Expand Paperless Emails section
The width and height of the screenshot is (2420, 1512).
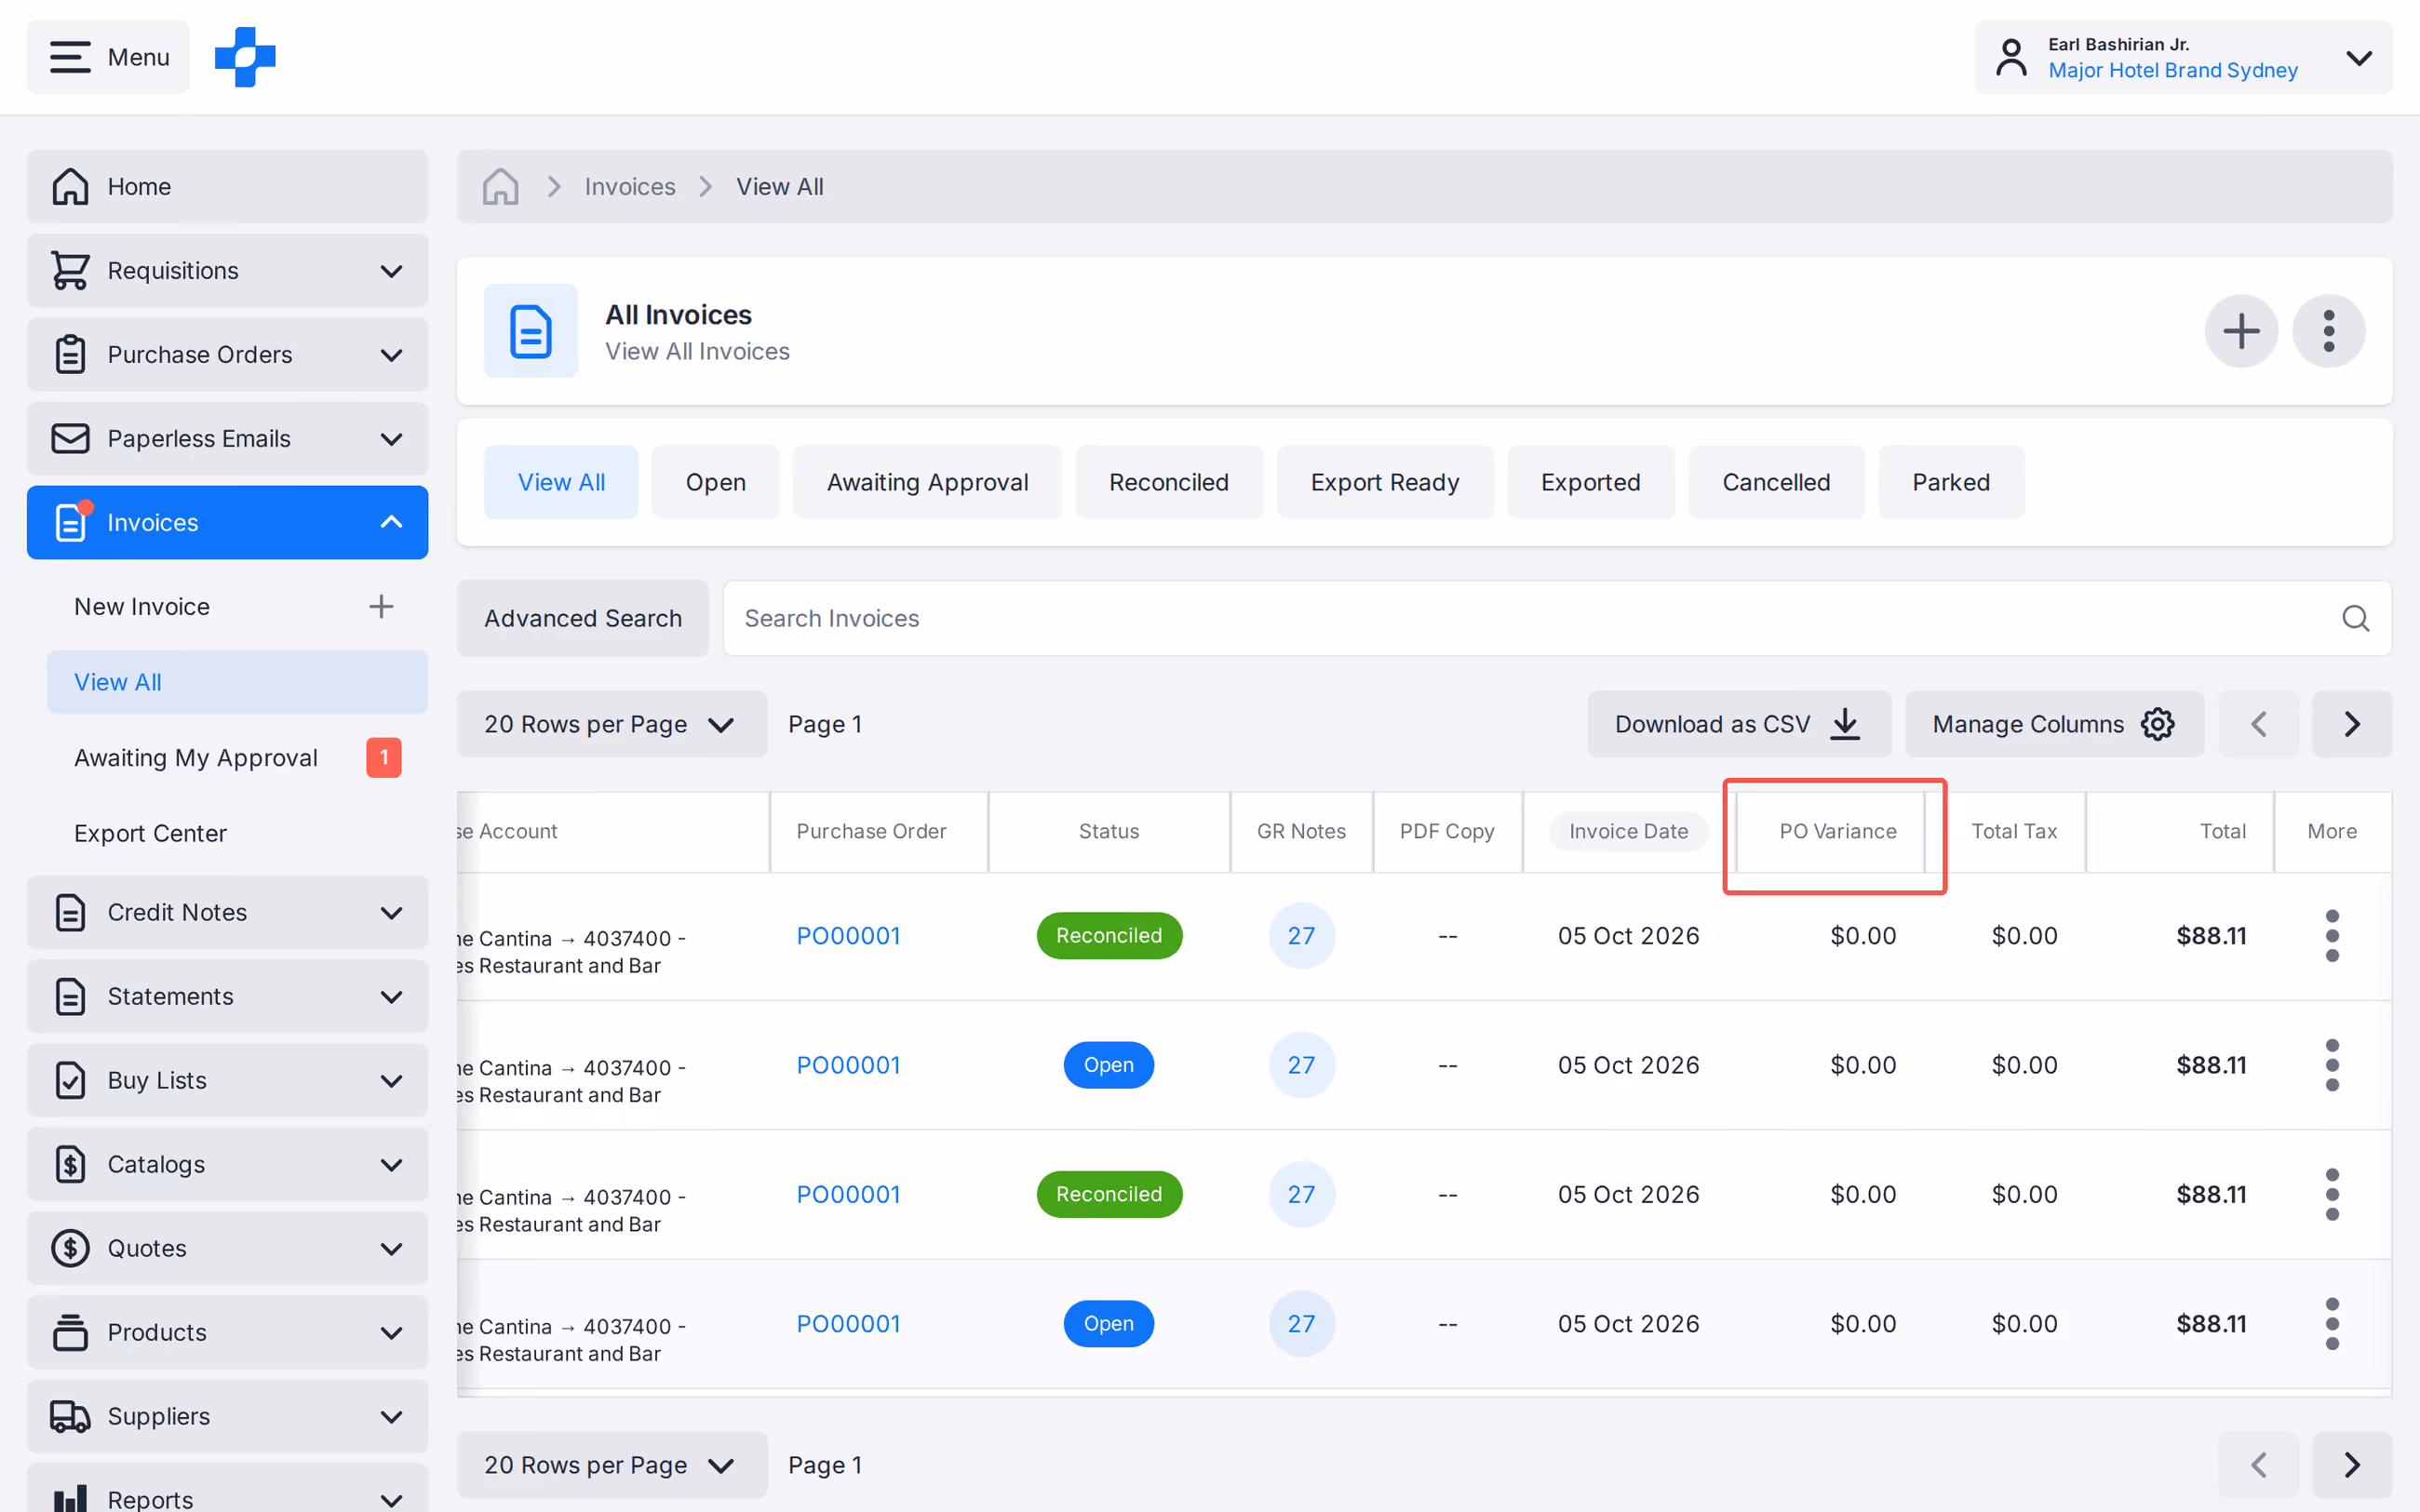(227, 439)
